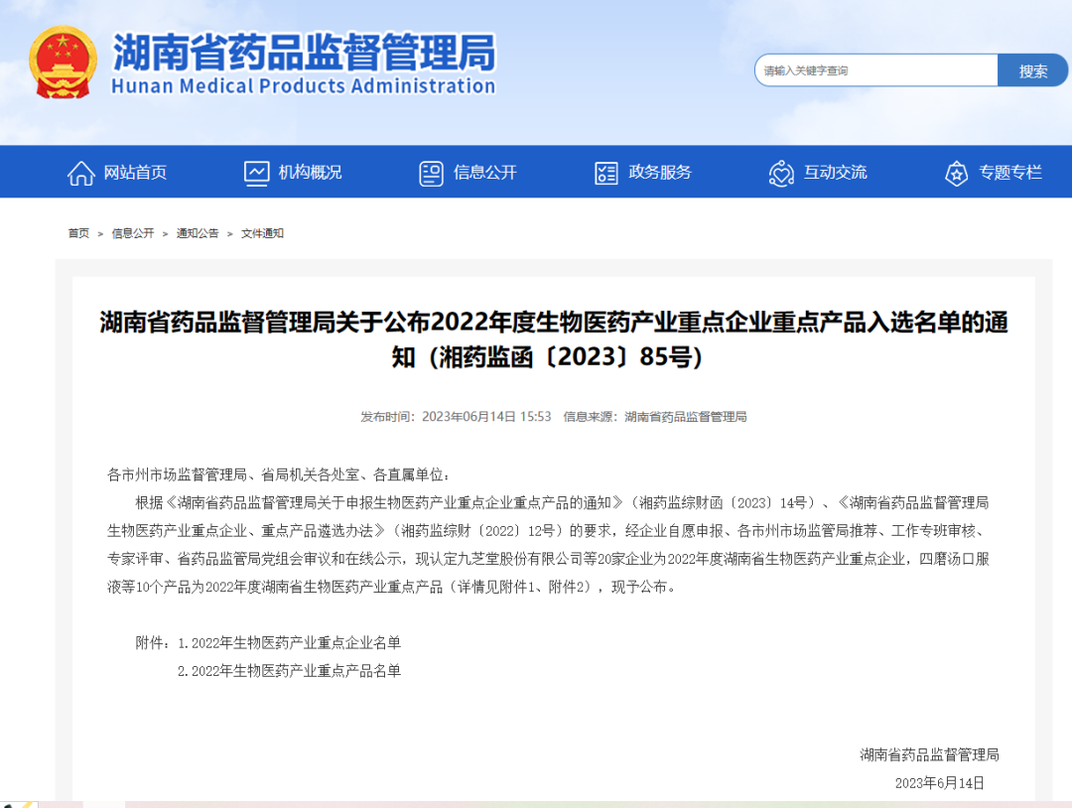The height and width of the screenshot is (808, 1072).
Task: Select 信息公开 in the navigation bar
Action: point(484,173)
